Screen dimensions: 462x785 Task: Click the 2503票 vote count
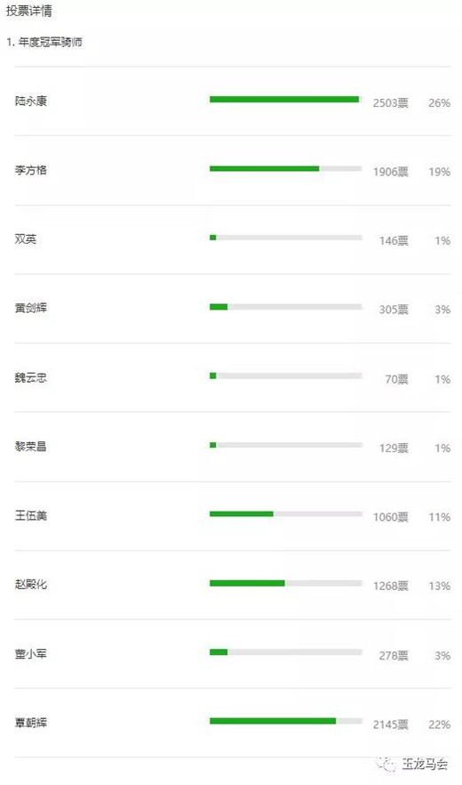coord(391,103)
